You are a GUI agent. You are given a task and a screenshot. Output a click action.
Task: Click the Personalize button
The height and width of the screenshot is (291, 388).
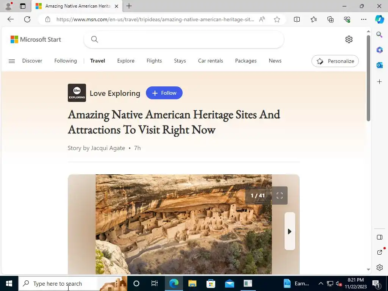click(x=335, y=61)
